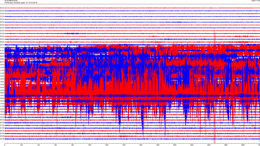Select the 21:00 trace label
The height and width of the screenshot is (146, 260).
coord(2,125)
